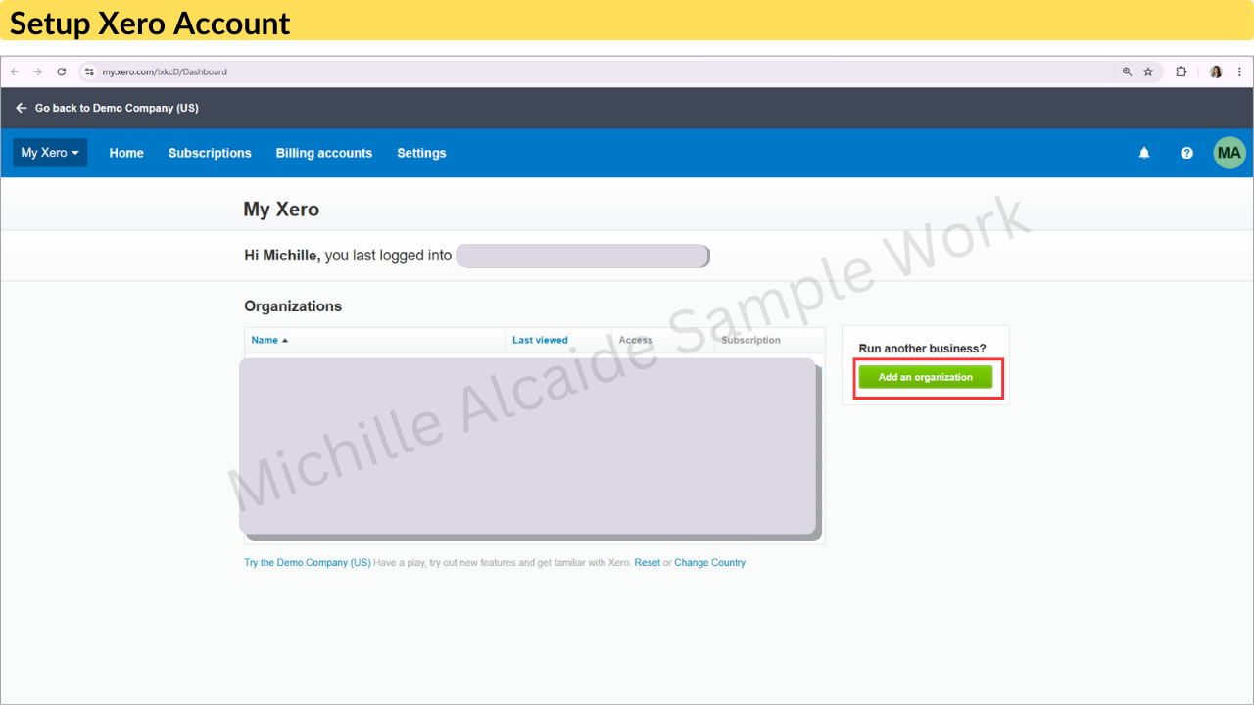Screen dimensions: 1254x705
Task: Open the Chrome profile avatar
Action: (x=1216, y=71)
